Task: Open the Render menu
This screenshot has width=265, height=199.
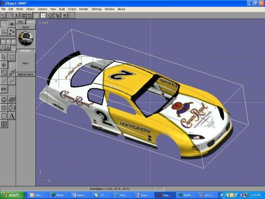Action: coord(84,9)
